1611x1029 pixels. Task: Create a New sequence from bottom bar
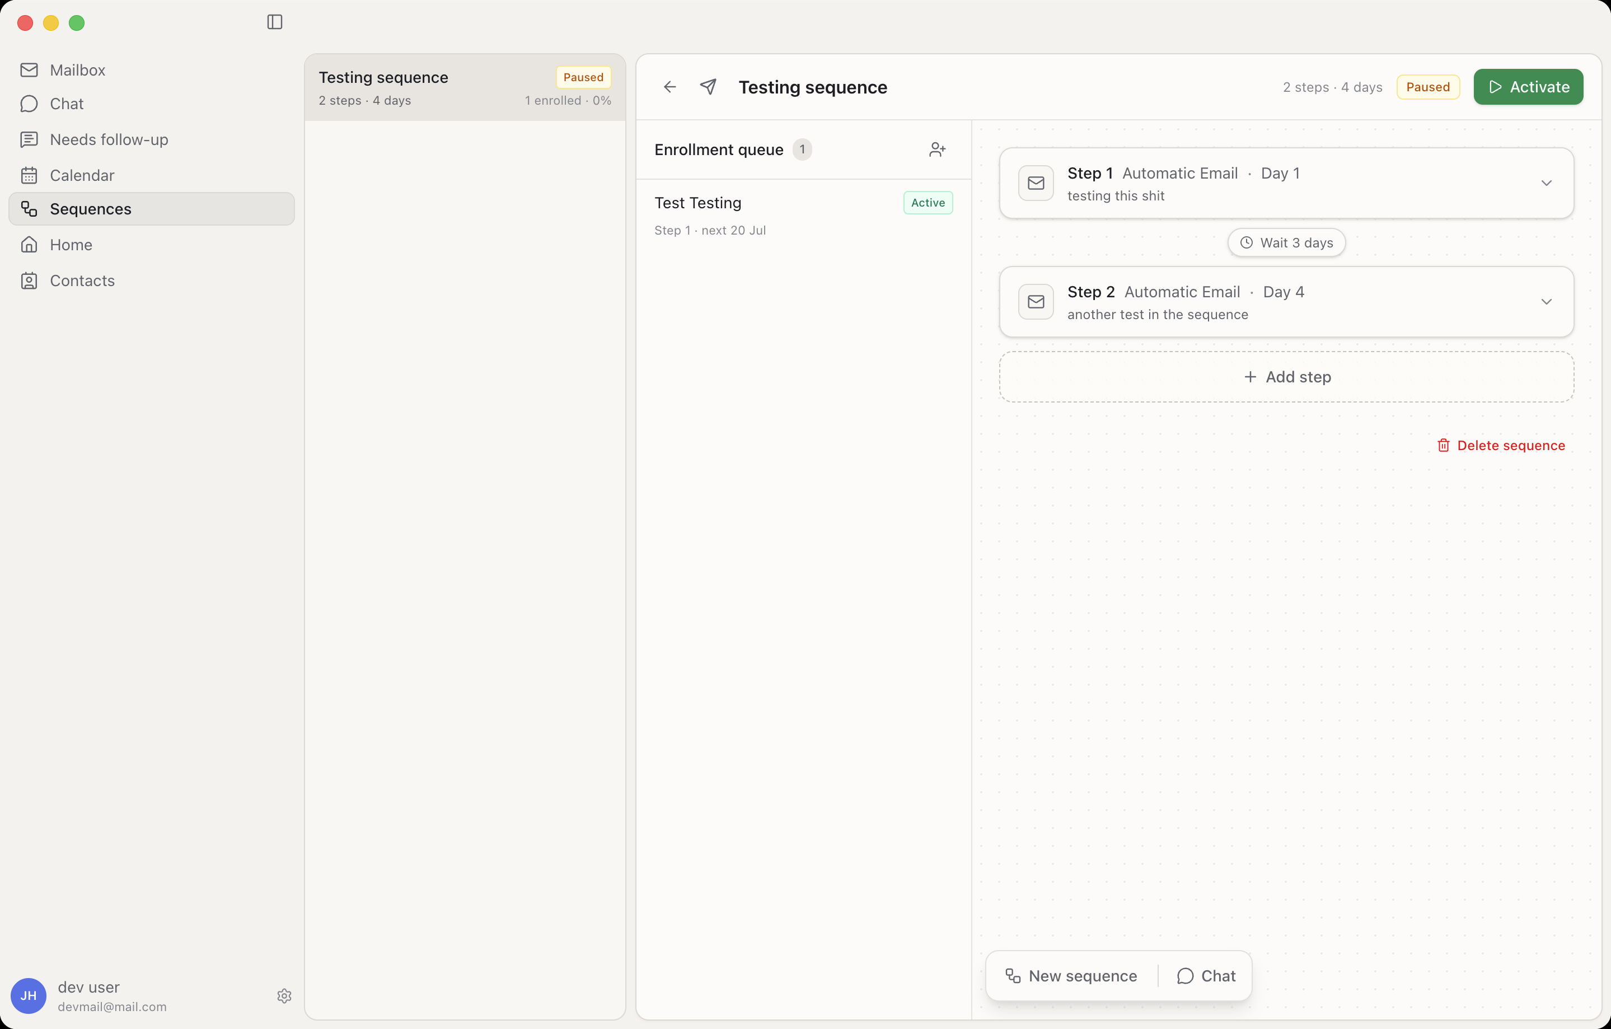pyautogui.click(x=1072, y=975)
